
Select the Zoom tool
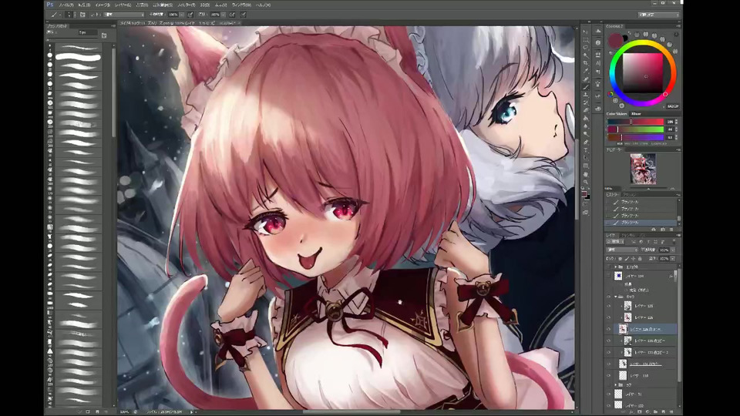pos(586,182)
